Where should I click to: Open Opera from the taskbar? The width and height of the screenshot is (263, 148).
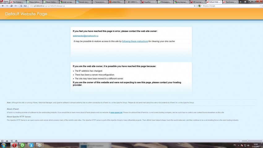14,145
